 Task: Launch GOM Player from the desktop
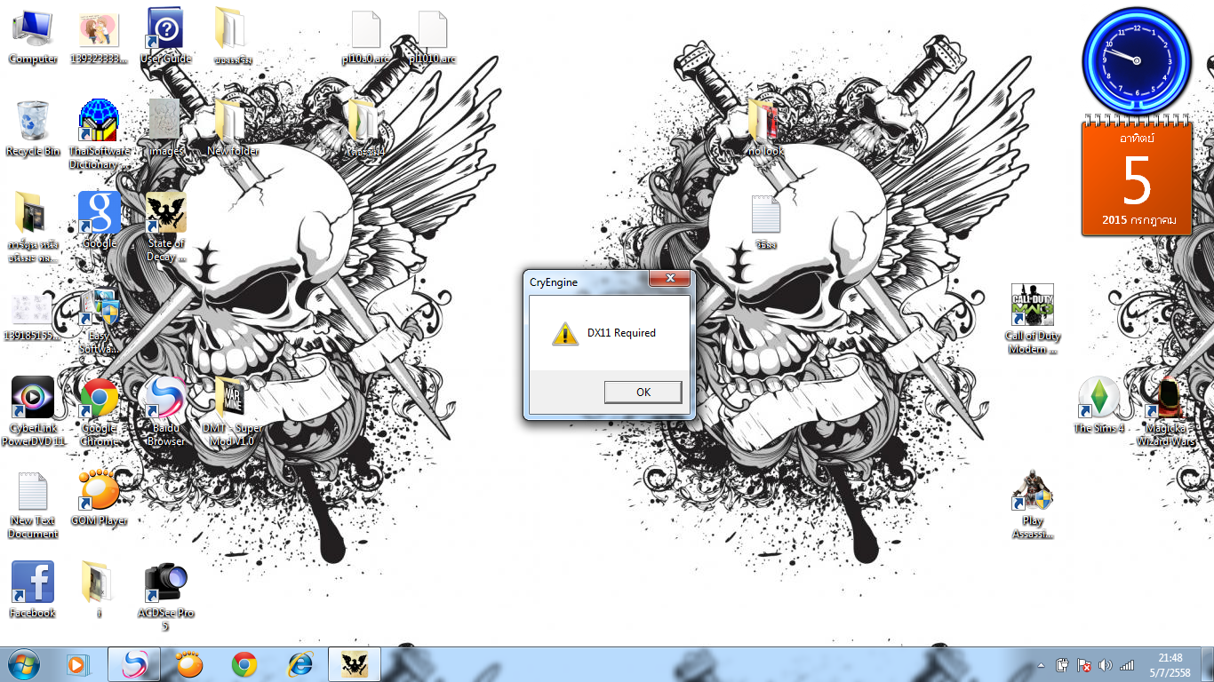[x=100, y=490]
